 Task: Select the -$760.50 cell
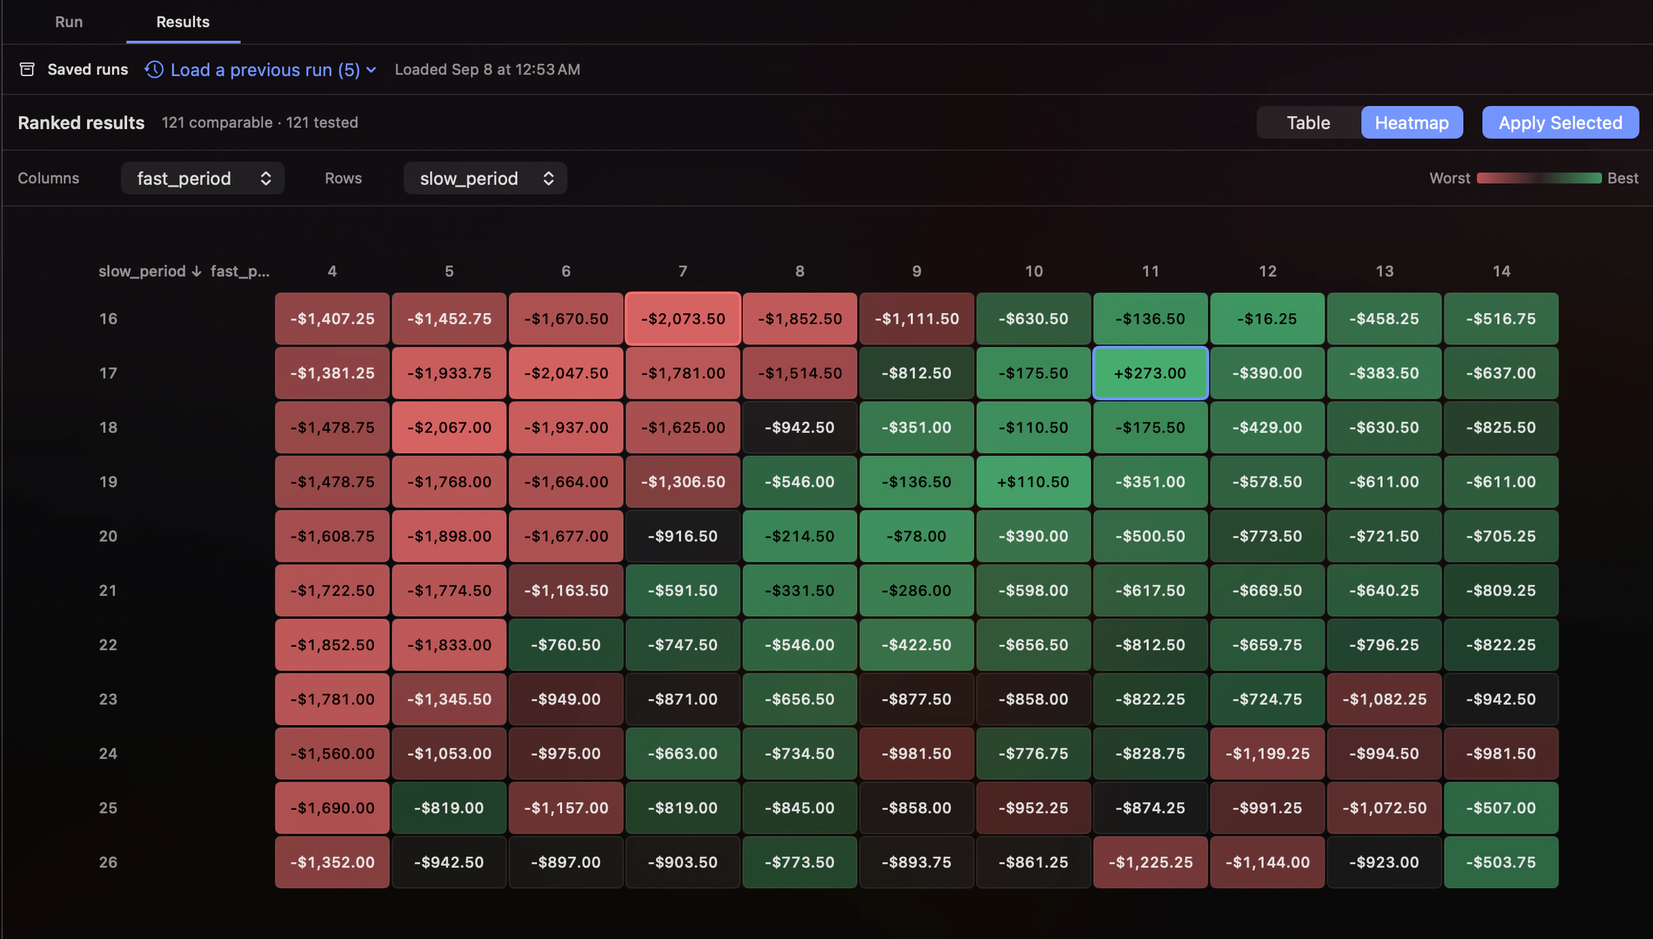click(565, 645)
